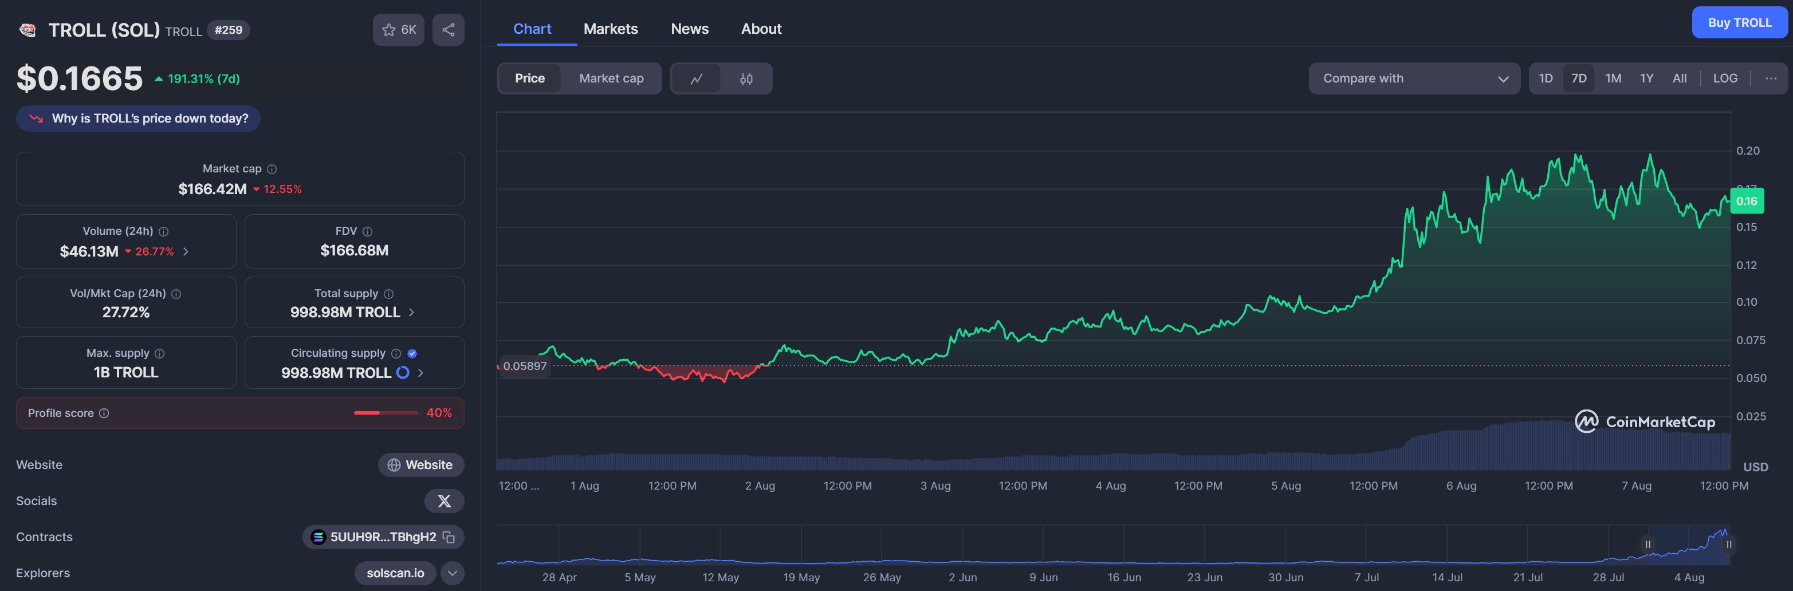The width and height of the screenshot is (1793, 591).
Task: Open the News tab
Action: (689, 29)
